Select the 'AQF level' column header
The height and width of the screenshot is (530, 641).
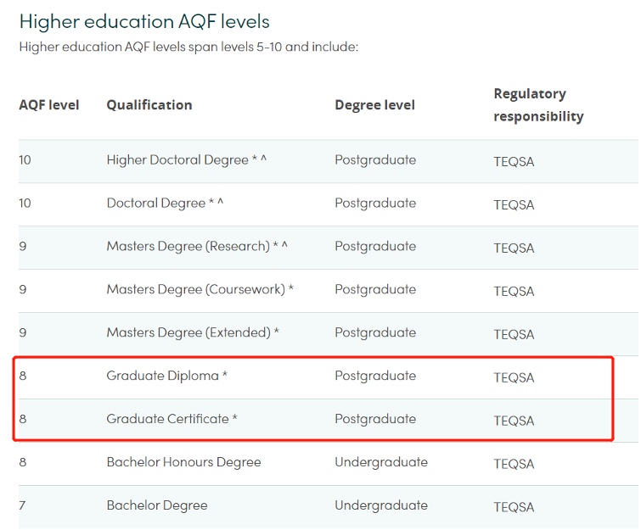click(49, 105)
